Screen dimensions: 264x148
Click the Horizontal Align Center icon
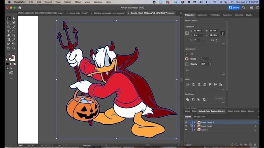(199, 84)
